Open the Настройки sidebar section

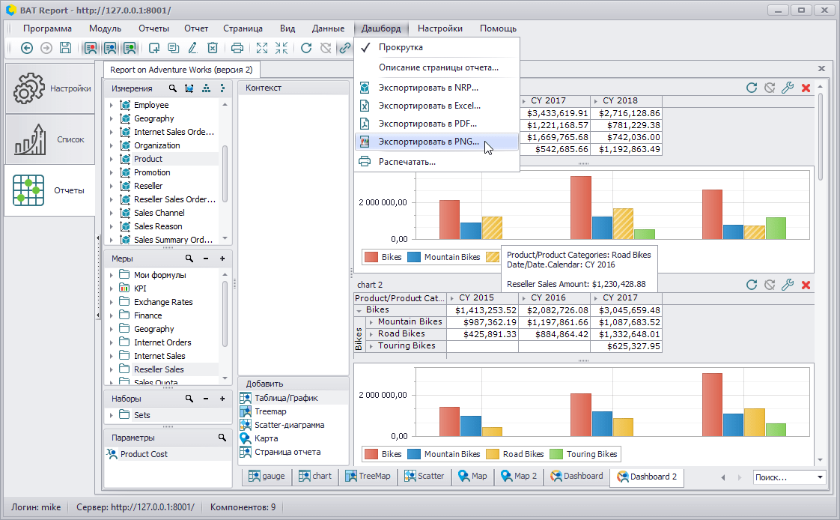click(50, 88)
